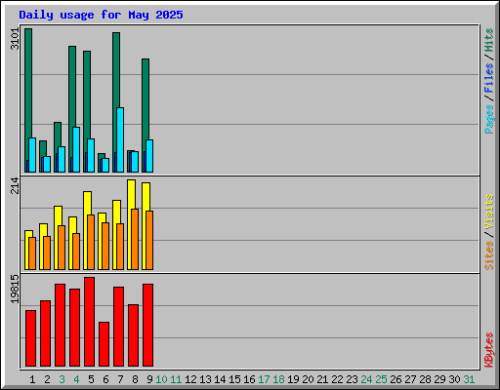
Task: Click day 9 on the date axis
Action: tap(149, 379)
